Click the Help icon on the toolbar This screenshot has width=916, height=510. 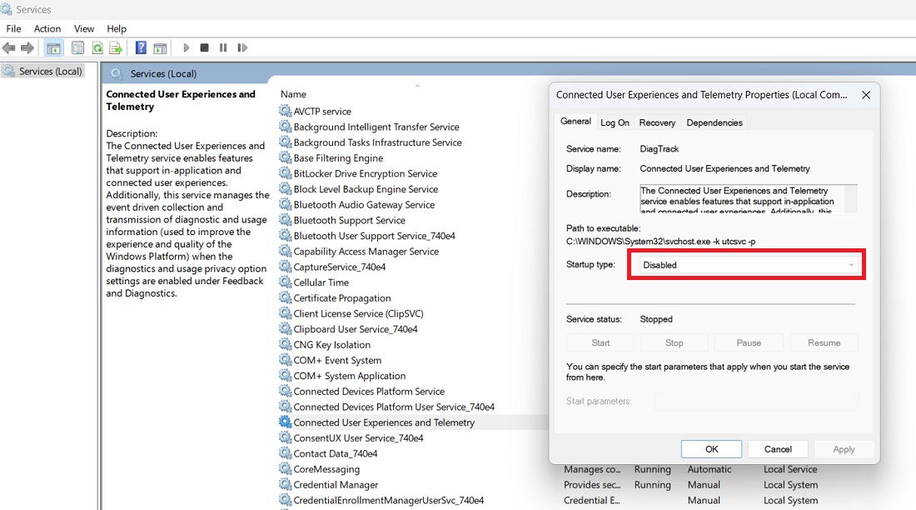(140, 47)
